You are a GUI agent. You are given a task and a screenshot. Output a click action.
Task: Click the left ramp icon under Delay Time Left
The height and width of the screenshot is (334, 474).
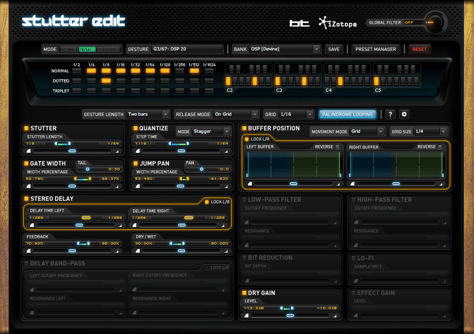[32, 225]
